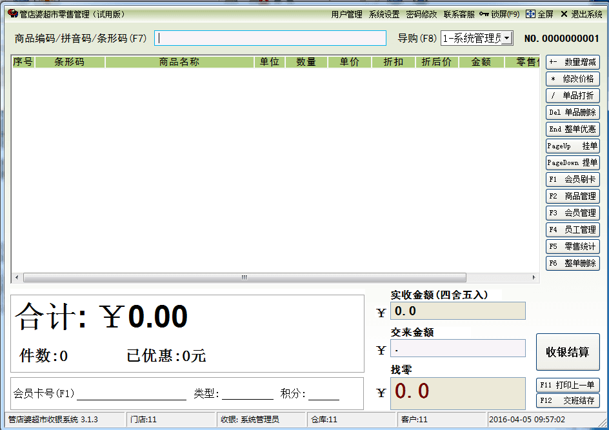Click the 单品打折 discount button
This screenshot has height=430, width=609.
[572, 96]
